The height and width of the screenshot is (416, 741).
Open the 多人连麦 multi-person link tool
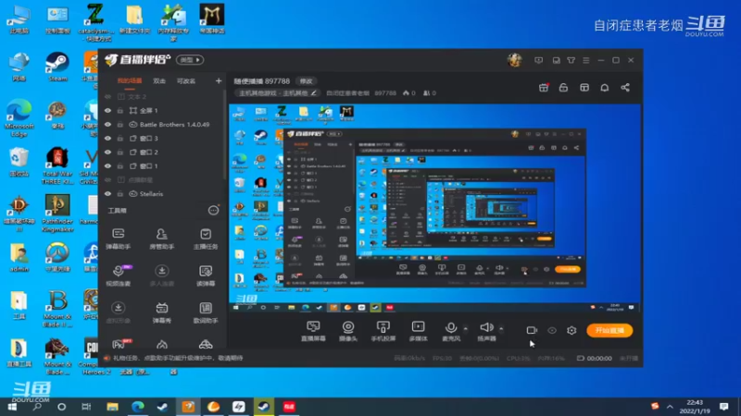[x=161, y=275]
